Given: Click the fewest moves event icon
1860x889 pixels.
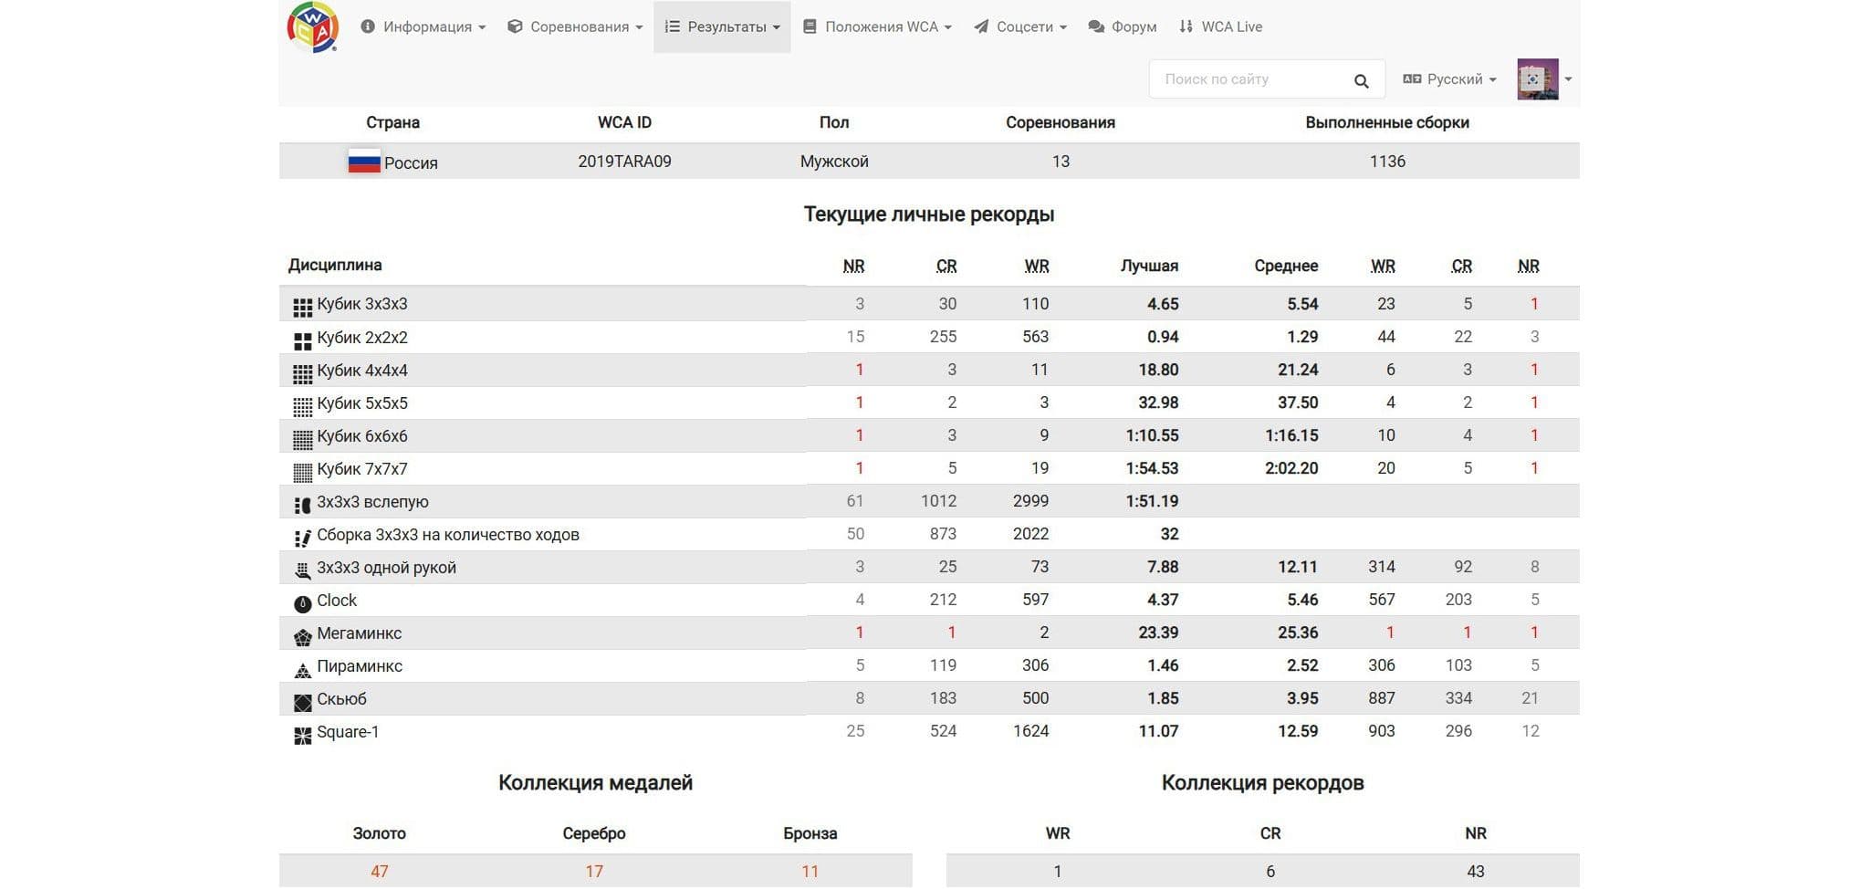Looking at the screenshot, I should (302, 539).
